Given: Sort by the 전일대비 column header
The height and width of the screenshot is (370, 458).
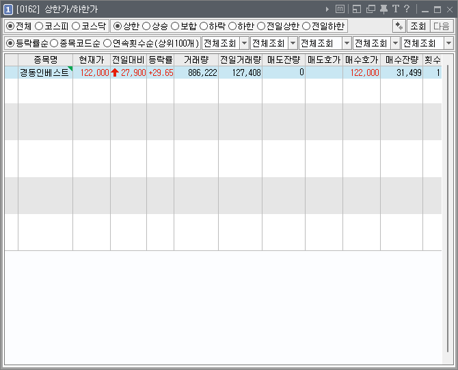Looking at the screenshot, I should click(x=129, y=60).
